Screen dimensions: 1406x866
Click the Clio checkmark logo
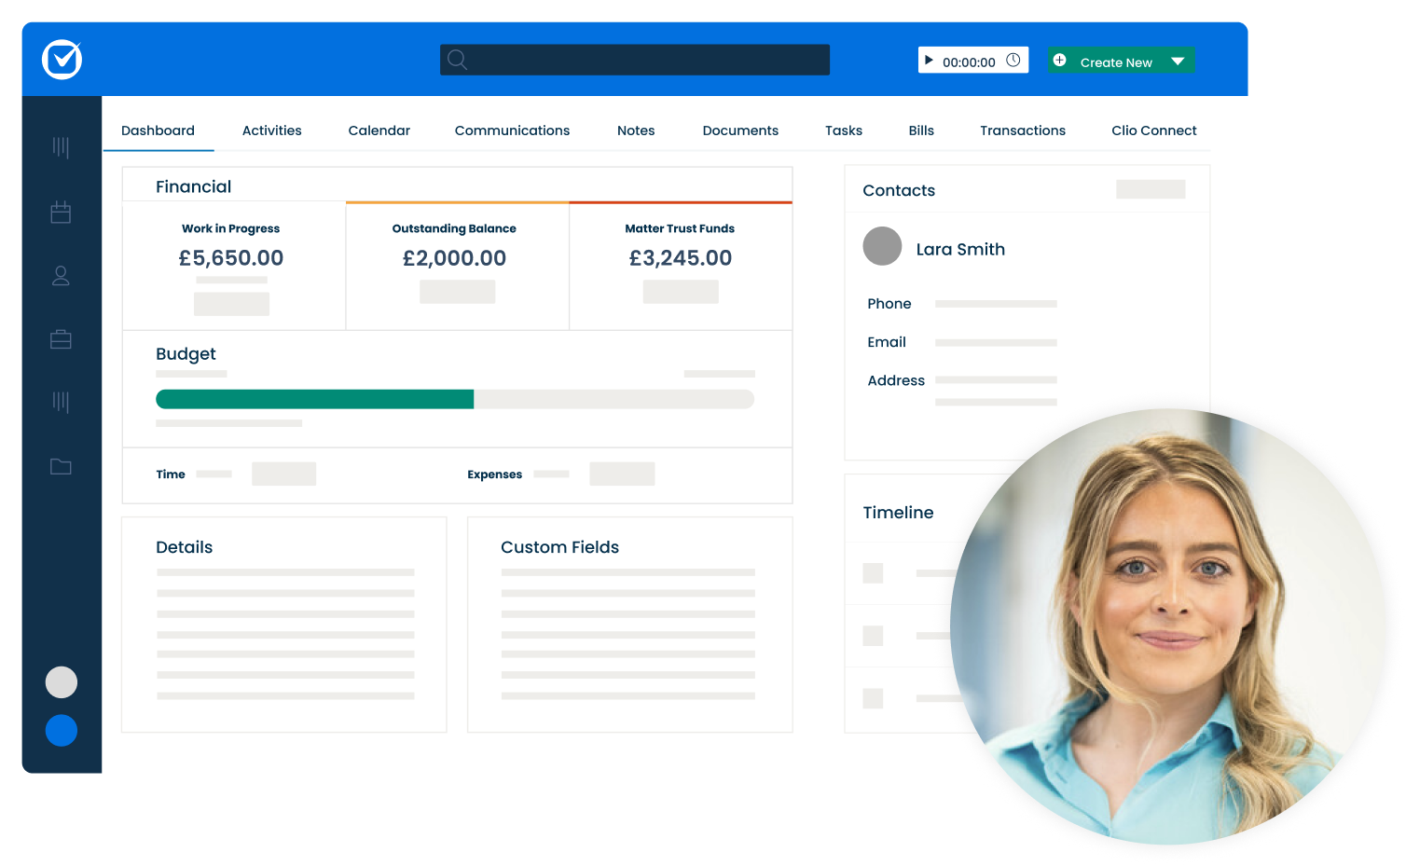pyautogui.click(x=62, y=60)
